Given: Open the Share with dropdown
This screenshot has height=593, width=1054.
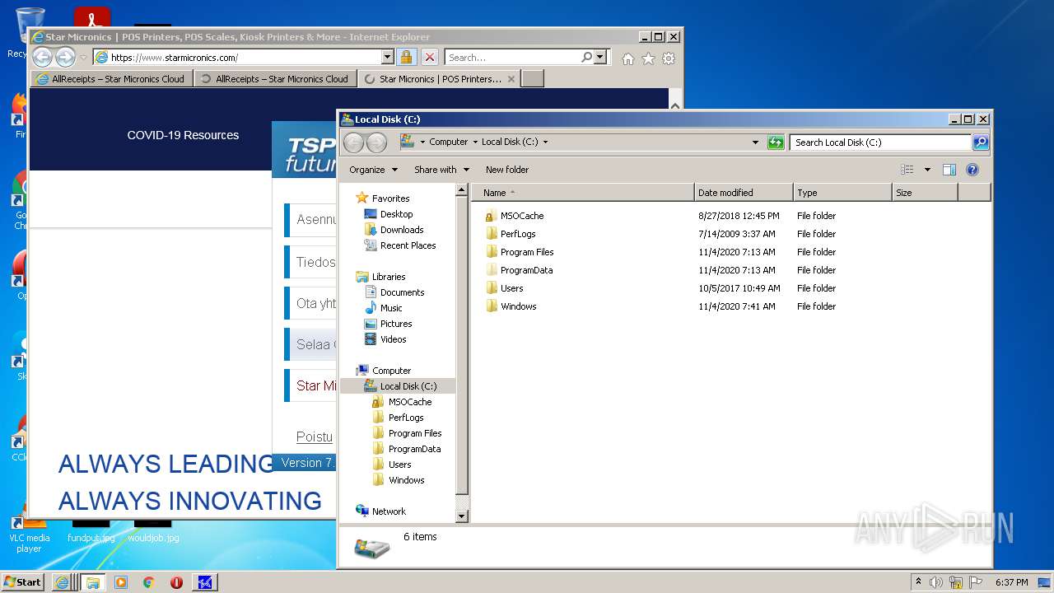Looking at the screenshot, I should (x=441, y=170).
